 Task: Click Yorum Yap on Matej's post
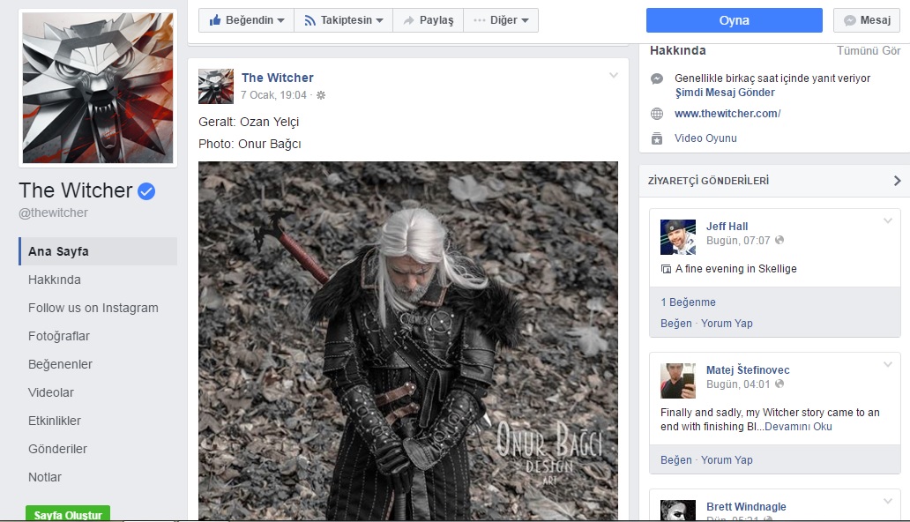pyautogui.click(x=727, y=460)
